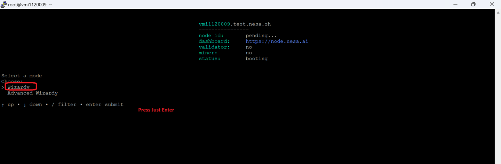Choose the Advanced Wizardy option
This screenshot has height=164, width=501.
[32, 93]
